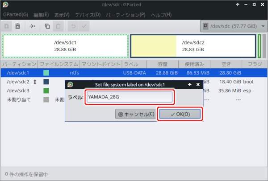Select the /dev/sdc1 block in disk map
This screenshot has height=181, width=268.
(66, 46)
